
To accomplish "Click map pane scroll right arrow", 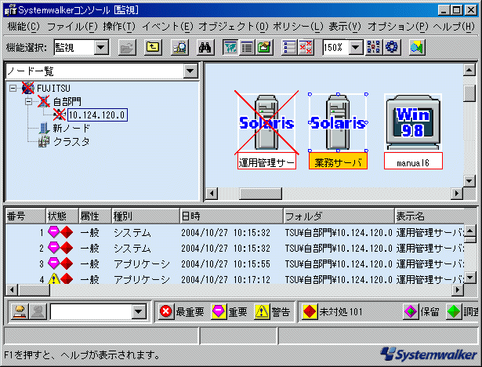I will (456, 194).
